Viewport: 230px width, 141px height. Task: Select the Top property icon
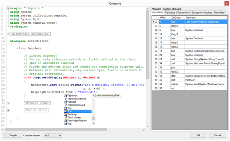click(x=66, y=124)
